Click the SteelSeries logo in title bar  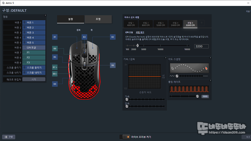coord(3,3)
